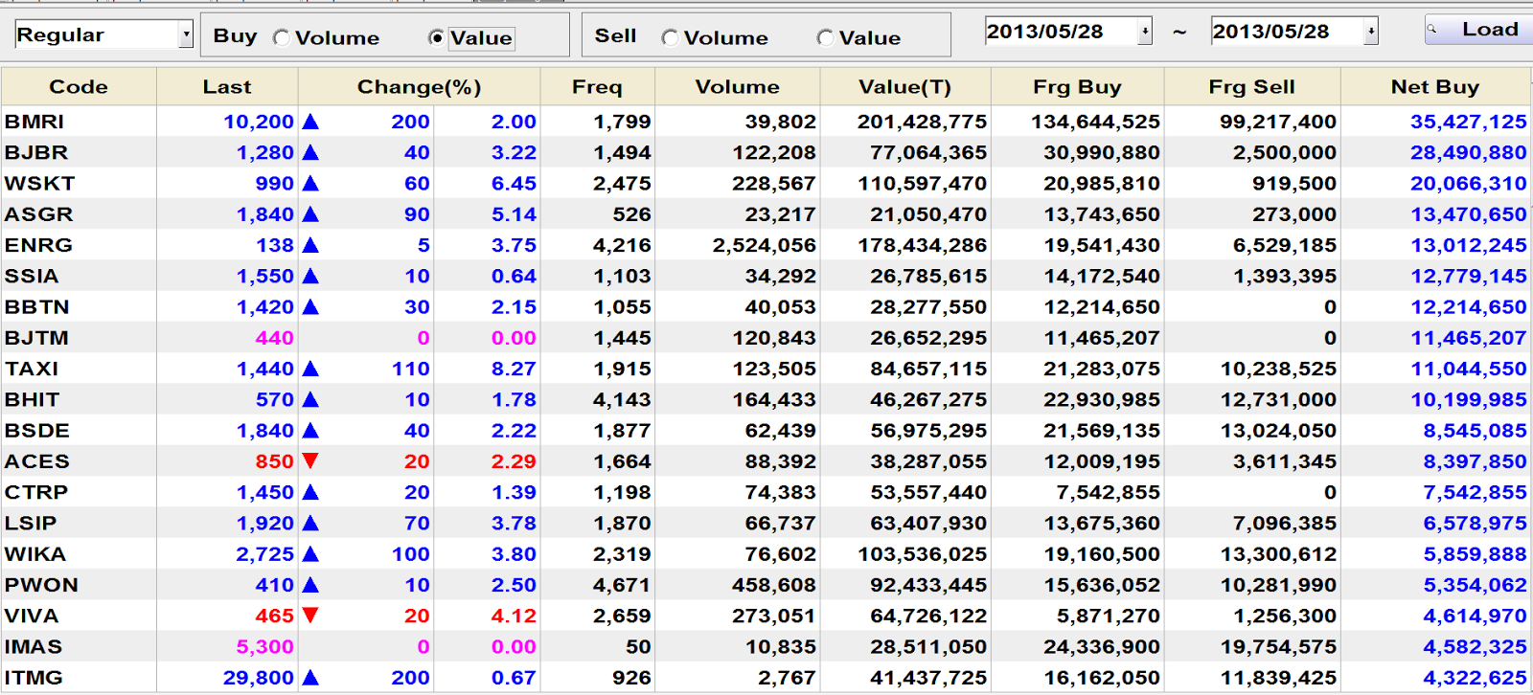Click BMRI net buy value 35,427,125
The height and width of the screenshot is (695, 1533).
click(1469, 122)
